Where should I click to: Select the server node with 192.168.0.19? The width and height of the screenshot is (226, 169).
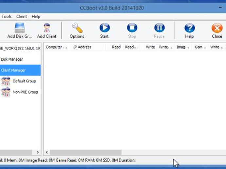[x=20, y=48]
